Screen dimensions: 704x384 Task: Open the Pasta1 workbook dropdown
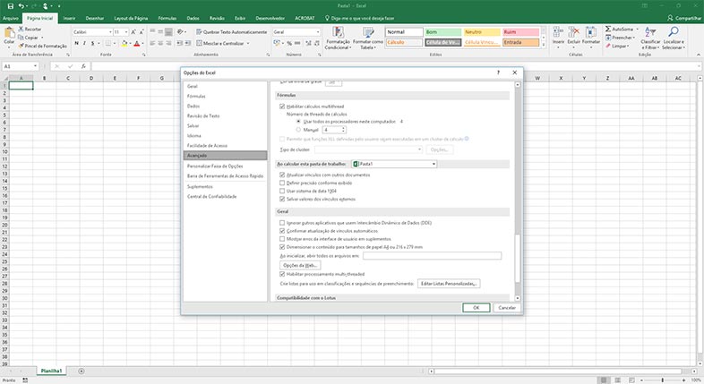pyautogui.click(x=434, y=164)
